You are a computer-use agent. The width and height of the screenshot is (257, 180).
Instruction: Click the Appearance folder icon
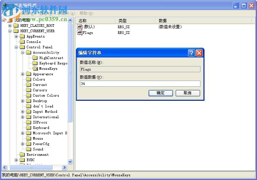[x=29, y=74]
